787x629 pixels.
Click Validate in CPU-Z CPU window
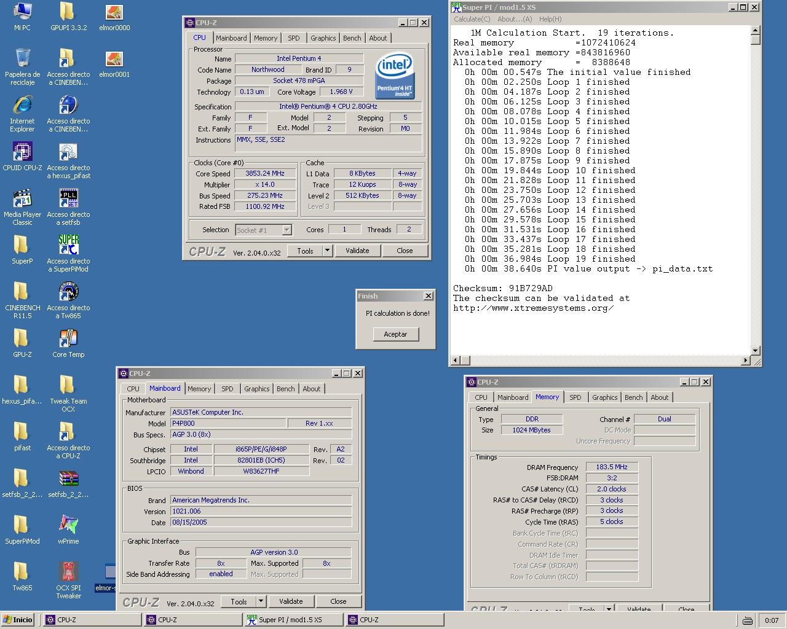point(357,251)
